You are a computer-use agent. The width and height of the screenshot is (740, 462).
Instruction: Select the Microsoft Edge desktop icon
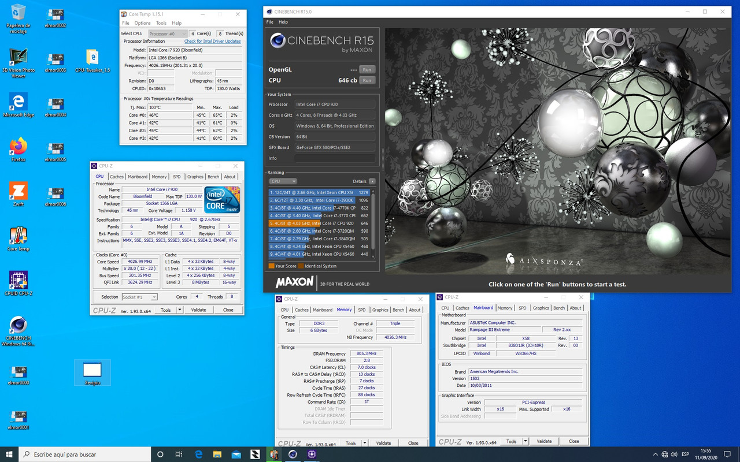pyautogui.click(x=18, y=105)
